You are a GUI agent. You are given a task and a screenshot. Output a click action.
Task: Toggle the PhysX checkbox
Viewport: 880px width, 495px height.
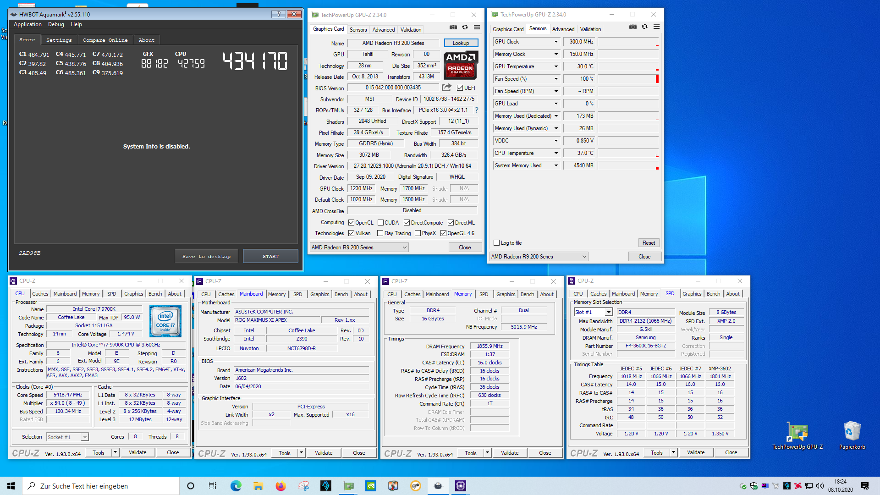(x=418, y=233)
